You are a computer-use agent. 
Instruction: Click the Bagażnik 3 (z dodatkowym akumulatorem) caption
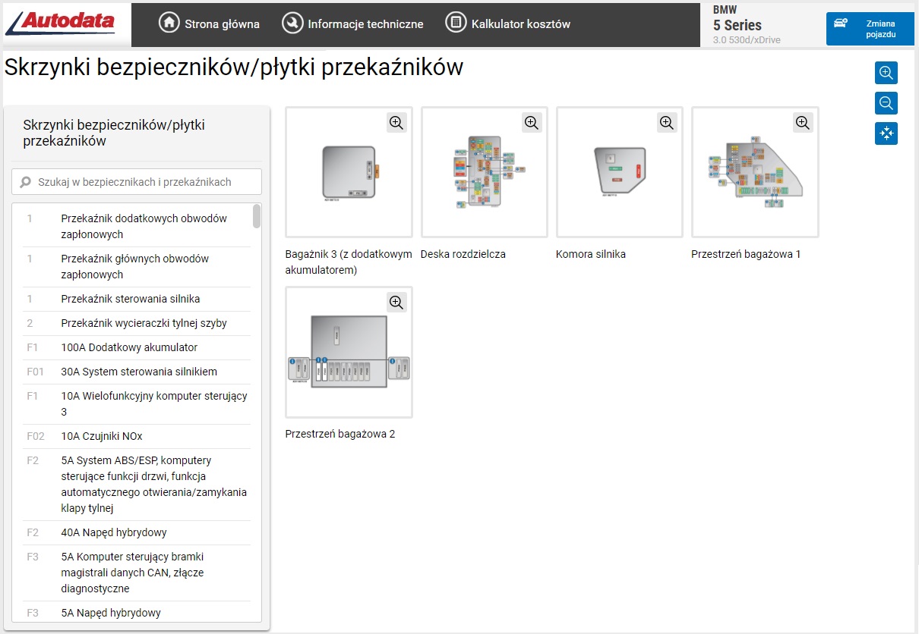pyautogui.click(x=349, y=262)
